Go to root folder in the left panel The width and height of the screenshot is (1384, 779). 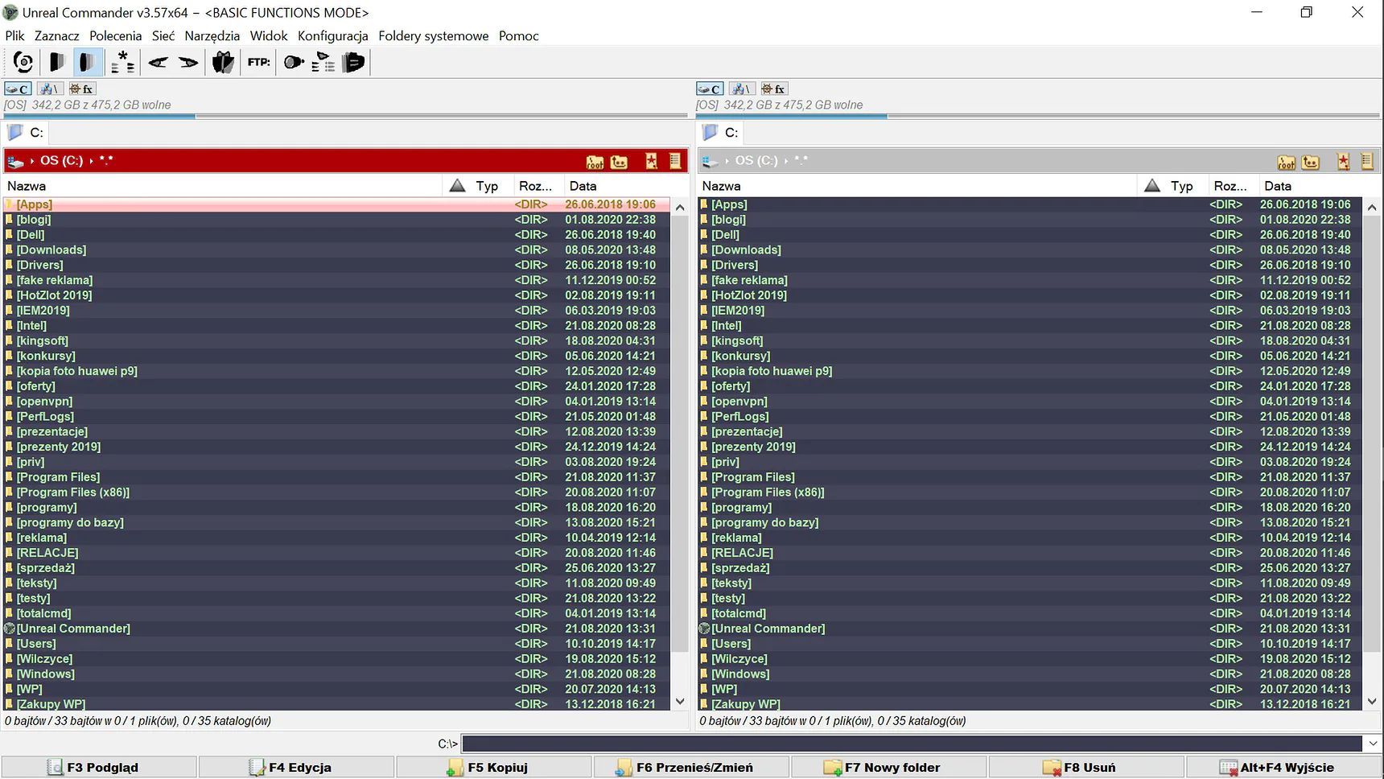pyautogui.click(x=595, y=162)
